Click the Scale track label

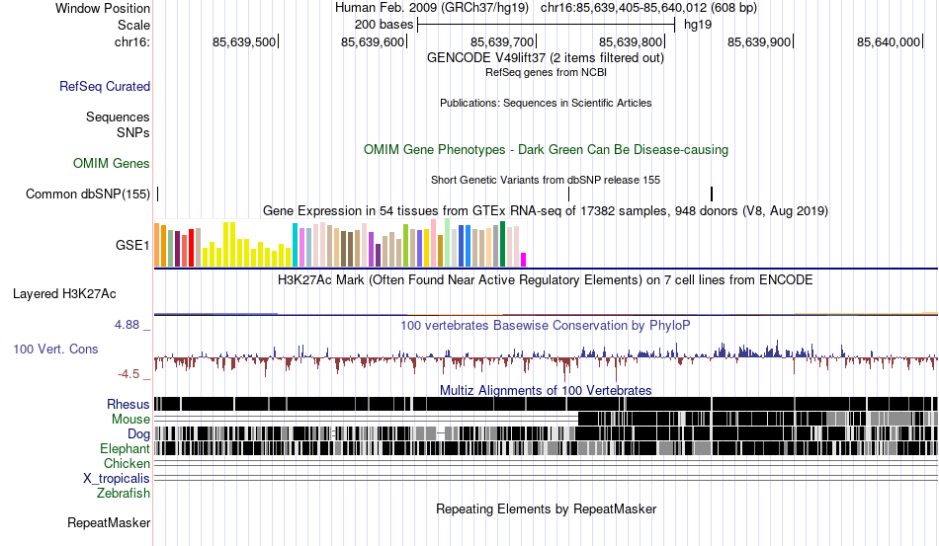pyautogui.click(x=133, y=25)
